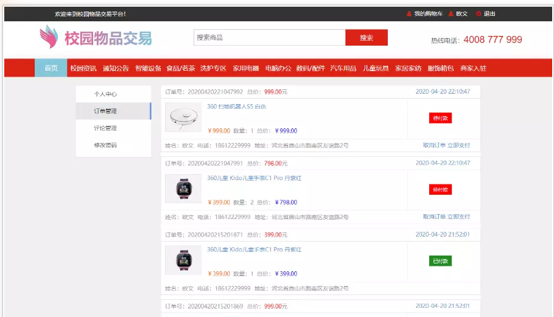Viewport: 554px width, 317px height.
Task: Click Kido watch thumbnail in order 20200420221047991
Action: pos(183,189)
